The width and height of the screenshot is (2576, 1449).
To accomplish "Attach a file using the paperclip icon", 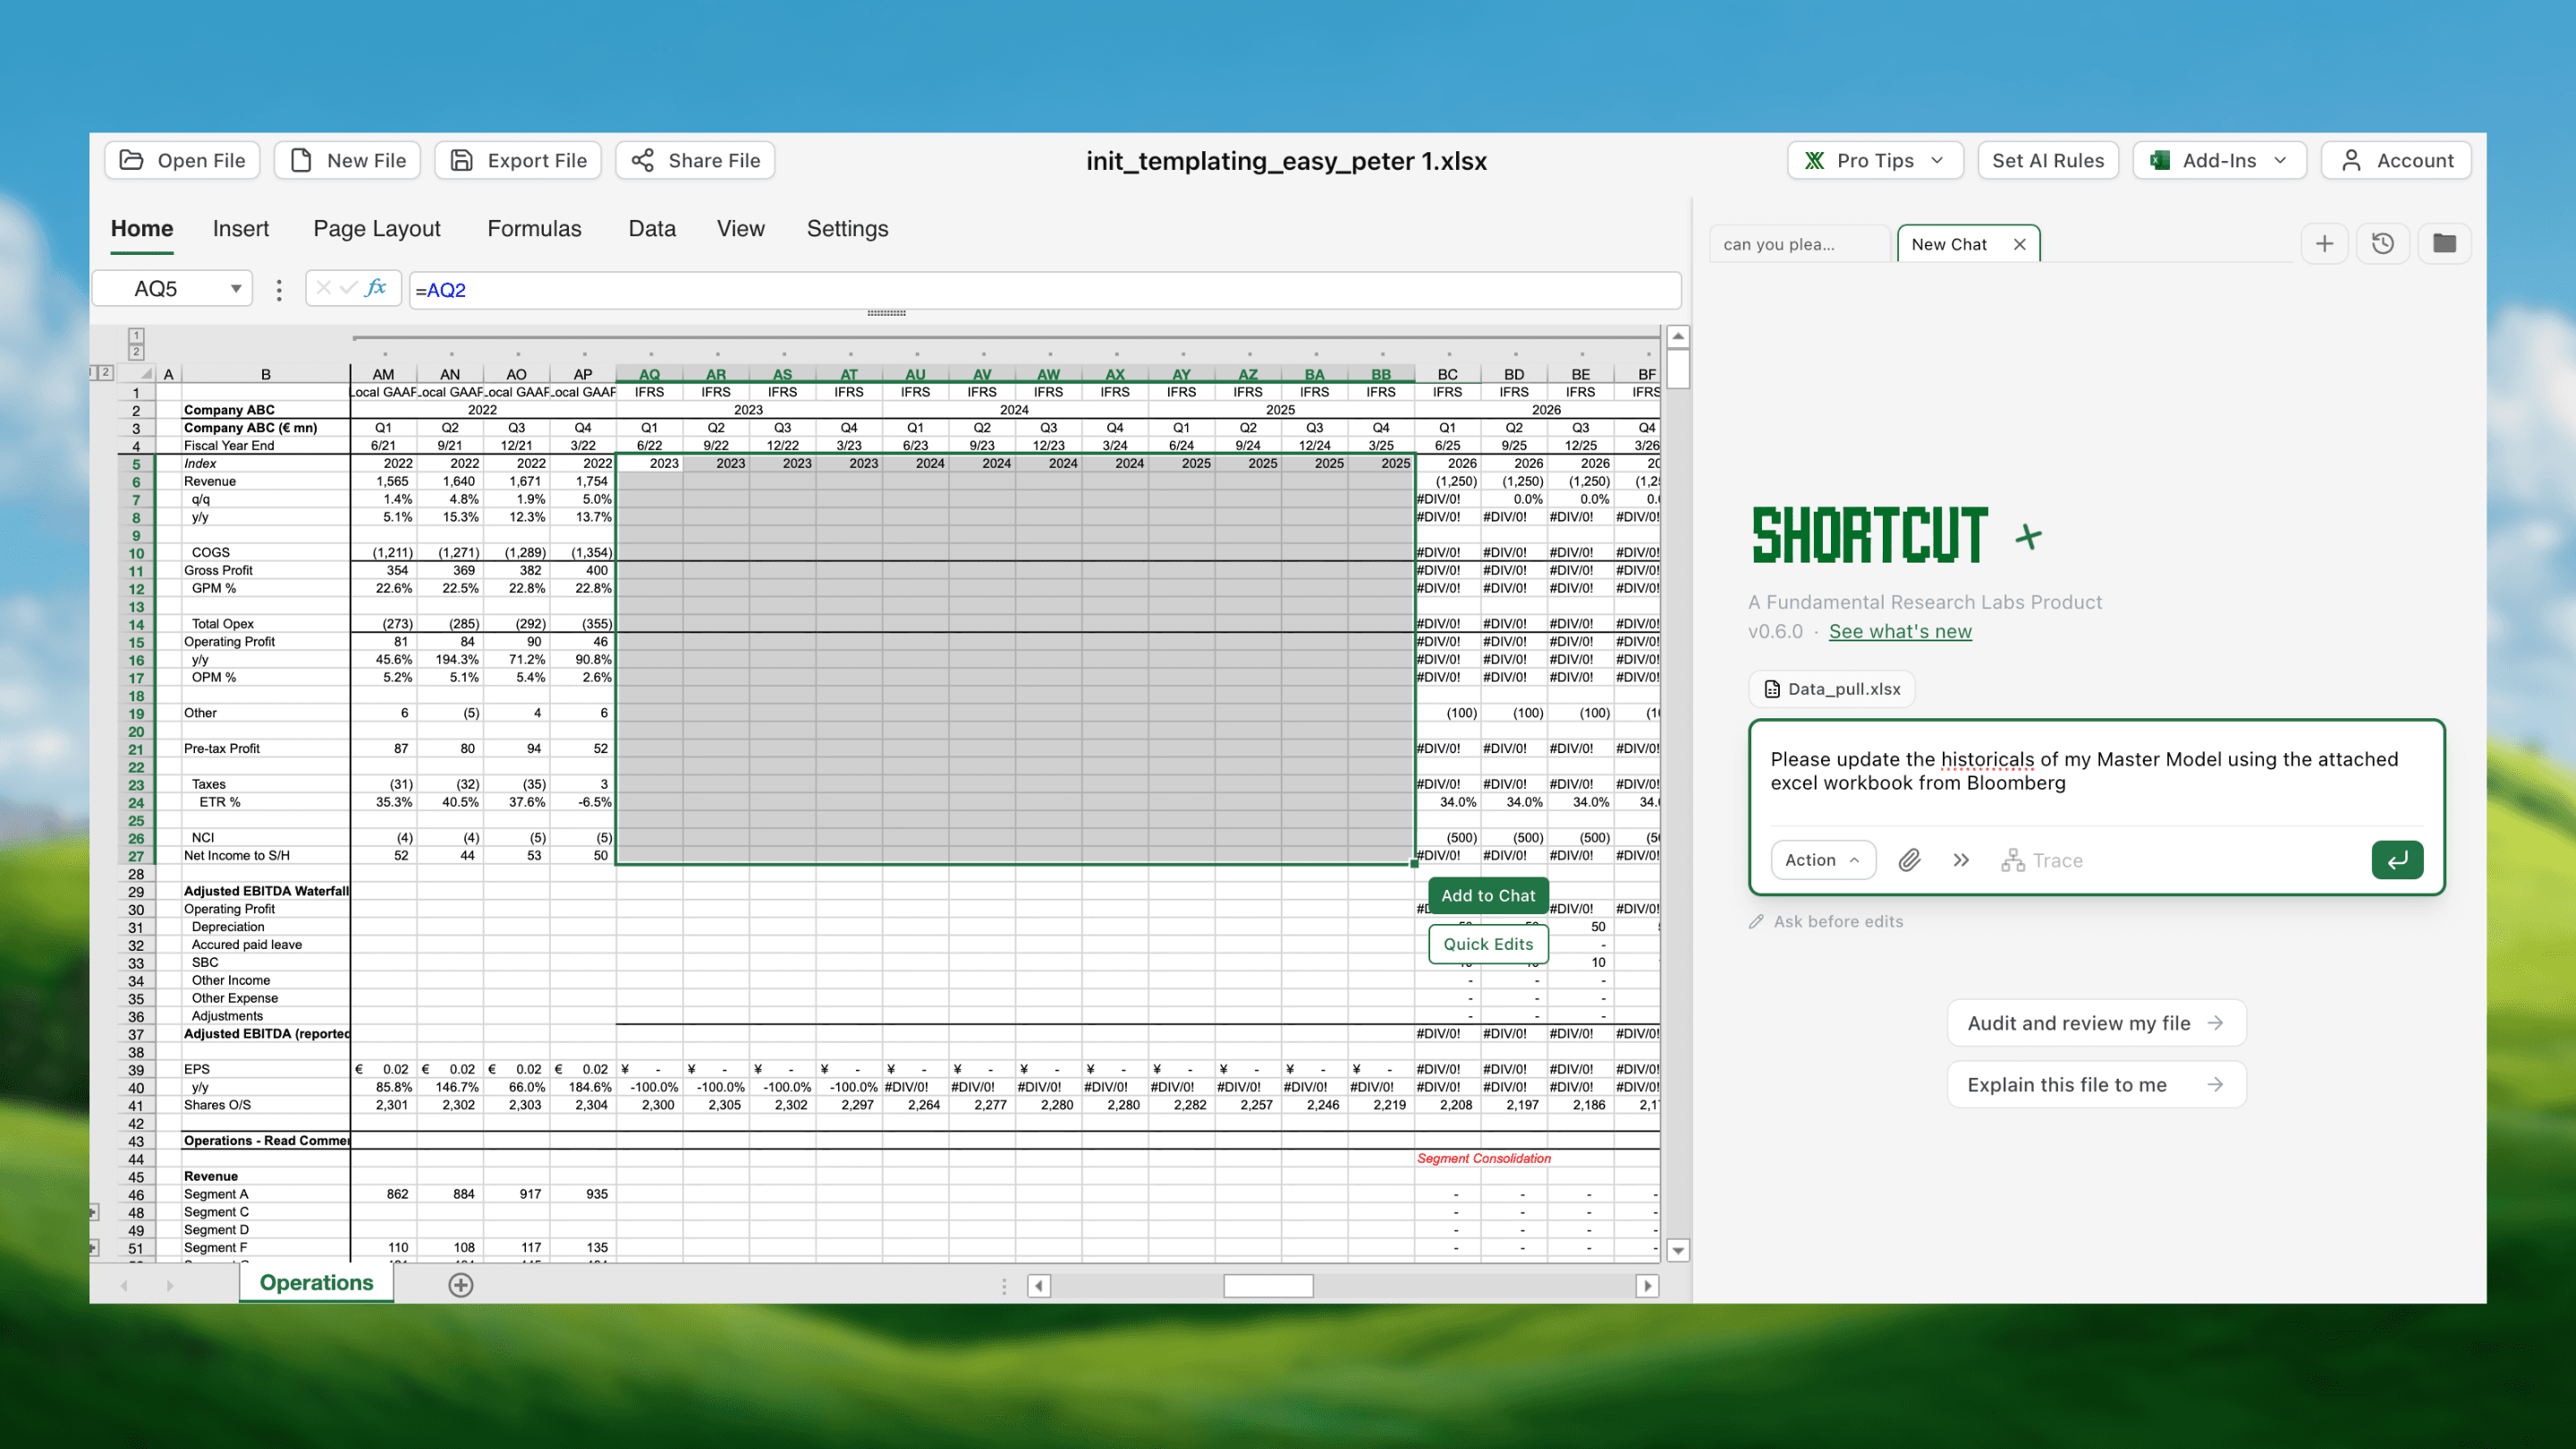I will click(1909, 860).
